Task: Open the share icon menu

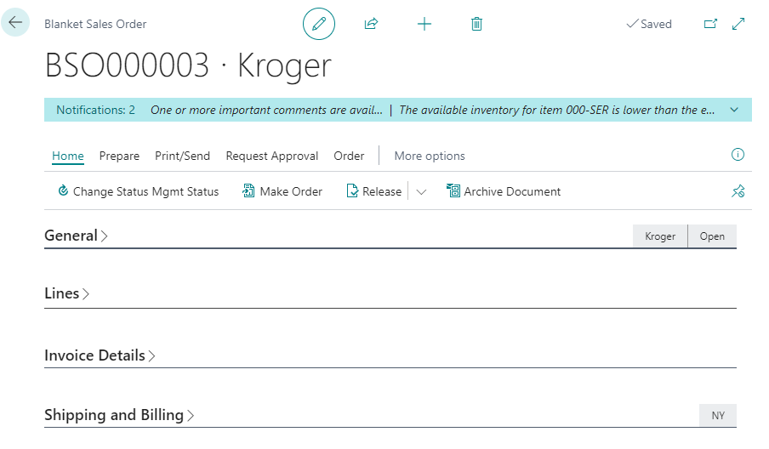Action: (x=371, y=24)
